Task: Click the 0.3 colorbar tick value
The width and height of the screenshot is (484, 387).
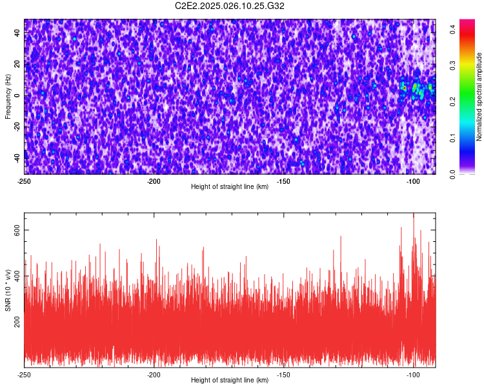Action: coord(453,66)
